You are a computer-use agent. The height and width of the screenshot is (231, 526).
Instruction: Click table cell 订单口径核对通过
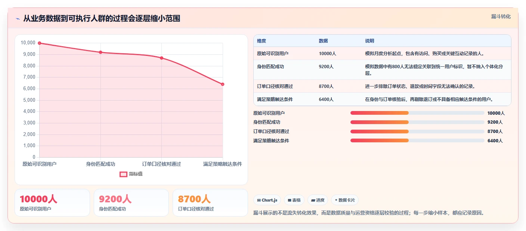[275, 86]
